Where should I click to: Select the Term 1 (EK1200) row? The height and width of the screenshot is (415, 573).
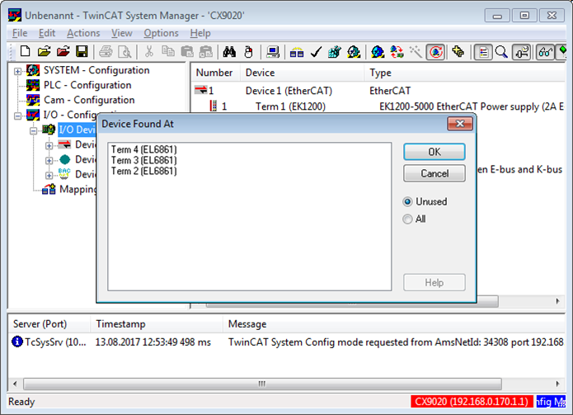378,106
